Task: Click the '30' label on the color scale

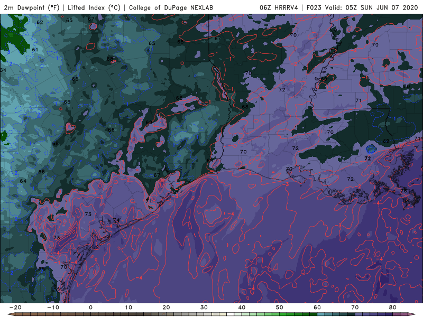Action: point(204,307)
